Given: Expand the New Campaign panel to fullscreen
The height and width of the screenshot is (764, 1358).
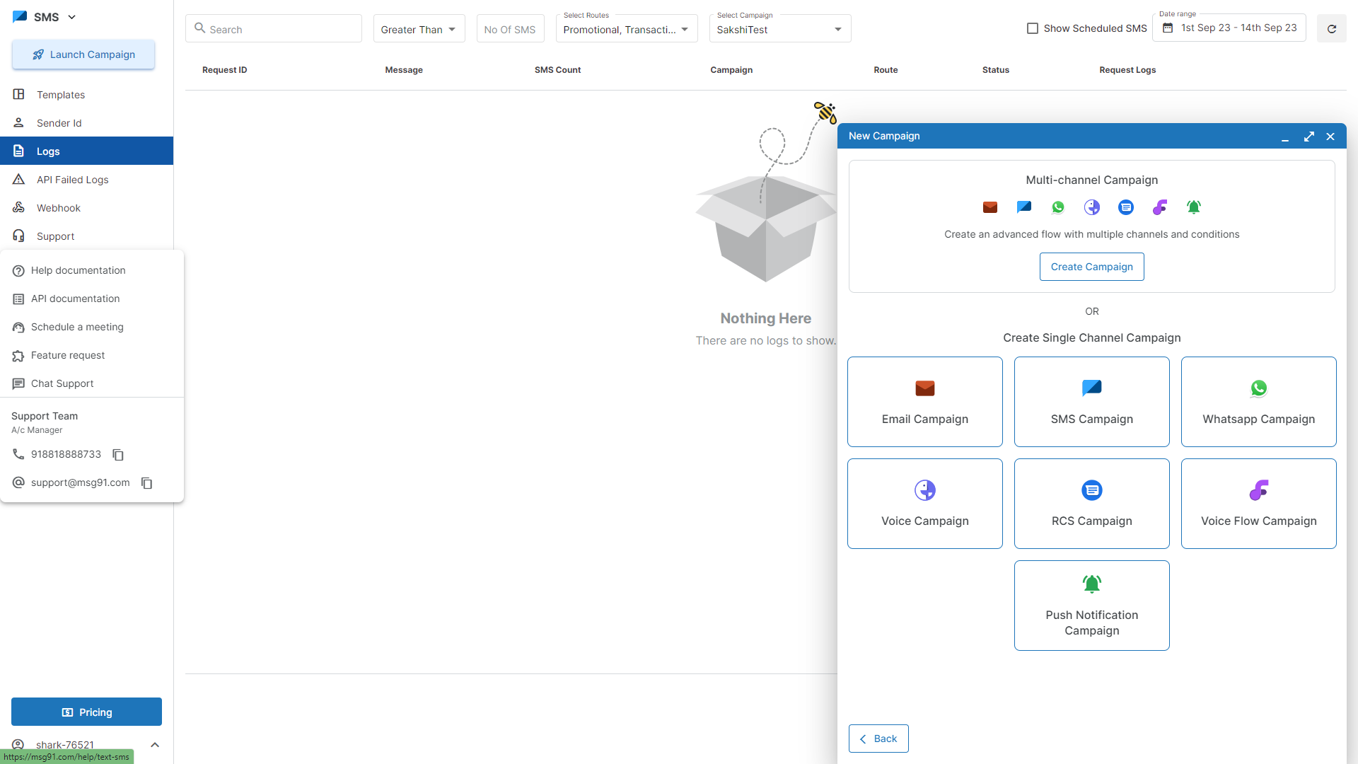Looking at the screenshot, I should pyautogui.click(x=1308, y=137).
